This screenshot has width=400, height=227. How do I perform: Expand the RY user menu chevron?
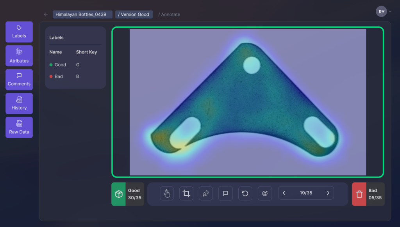click(390, 12)
